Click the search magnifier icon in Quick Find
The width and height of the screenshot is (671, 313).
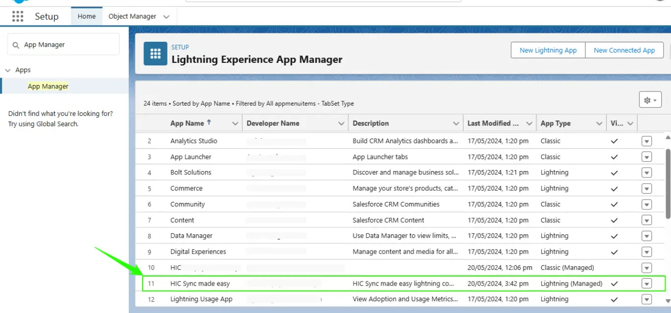point(16,45)
